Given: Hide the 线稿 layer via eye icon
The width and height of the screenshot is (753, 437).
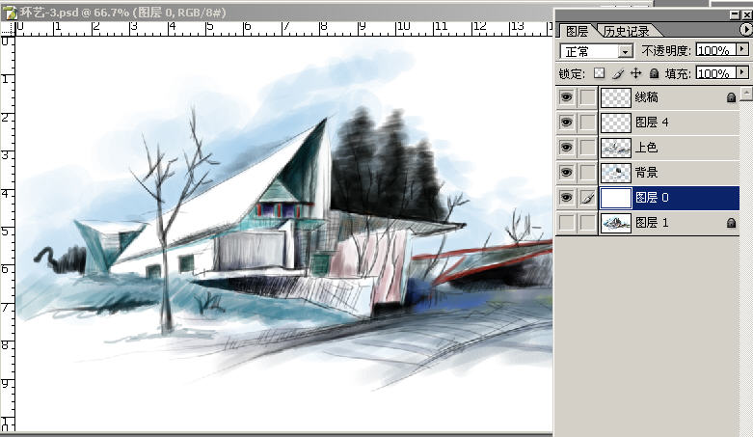Looking at the screenshot, I should pos(566,97).
